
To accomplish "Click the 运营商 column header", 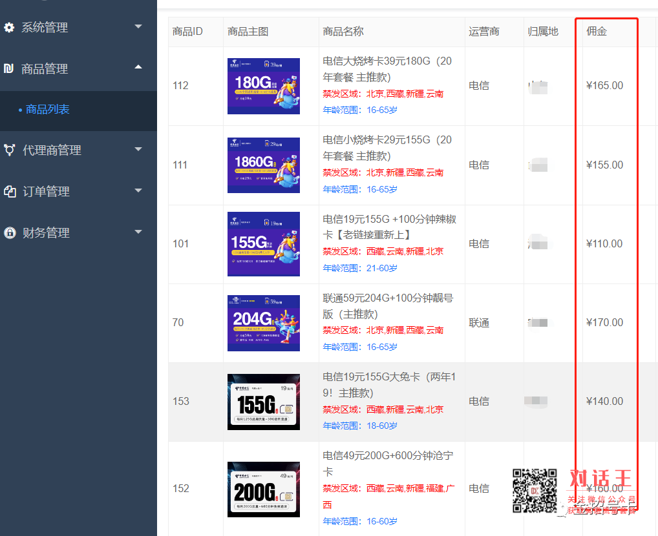I will pyautogui.click(x=484, y=32).
